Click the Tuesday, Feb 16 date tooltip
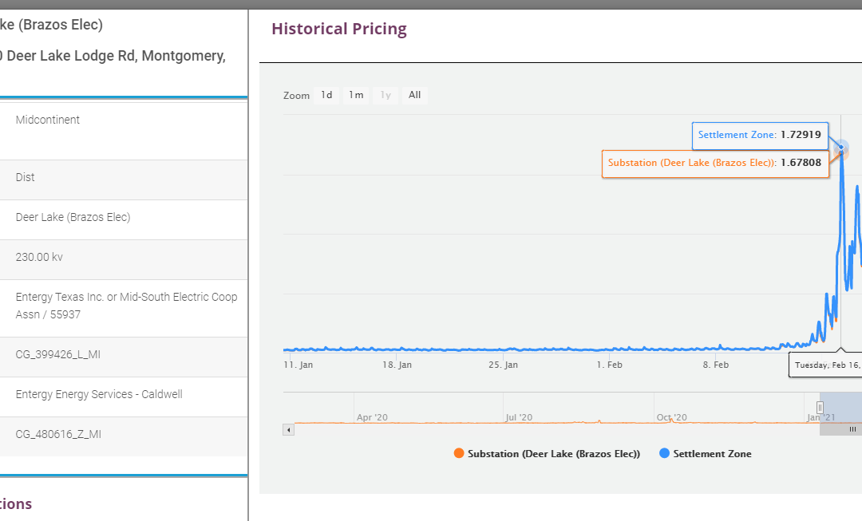 pyautogui.click(x=825, y=365)
